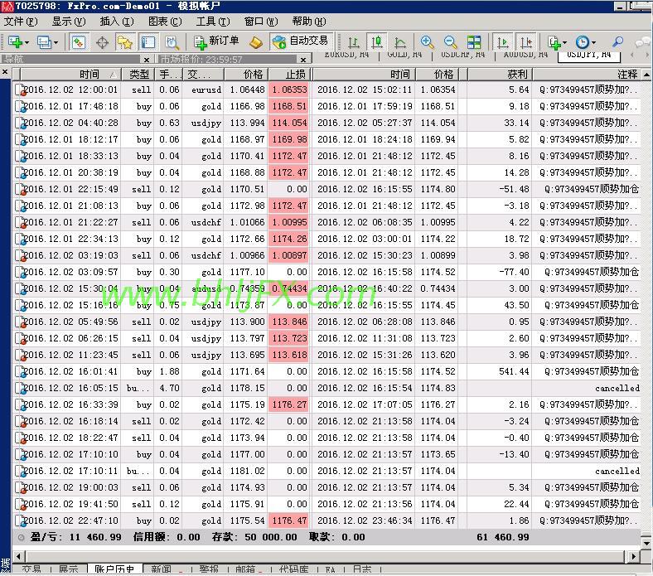The height and width of the screenshot is (576, 653).
Task: Click the order icon of the eurusd row
Action: [x=19, y=90]
